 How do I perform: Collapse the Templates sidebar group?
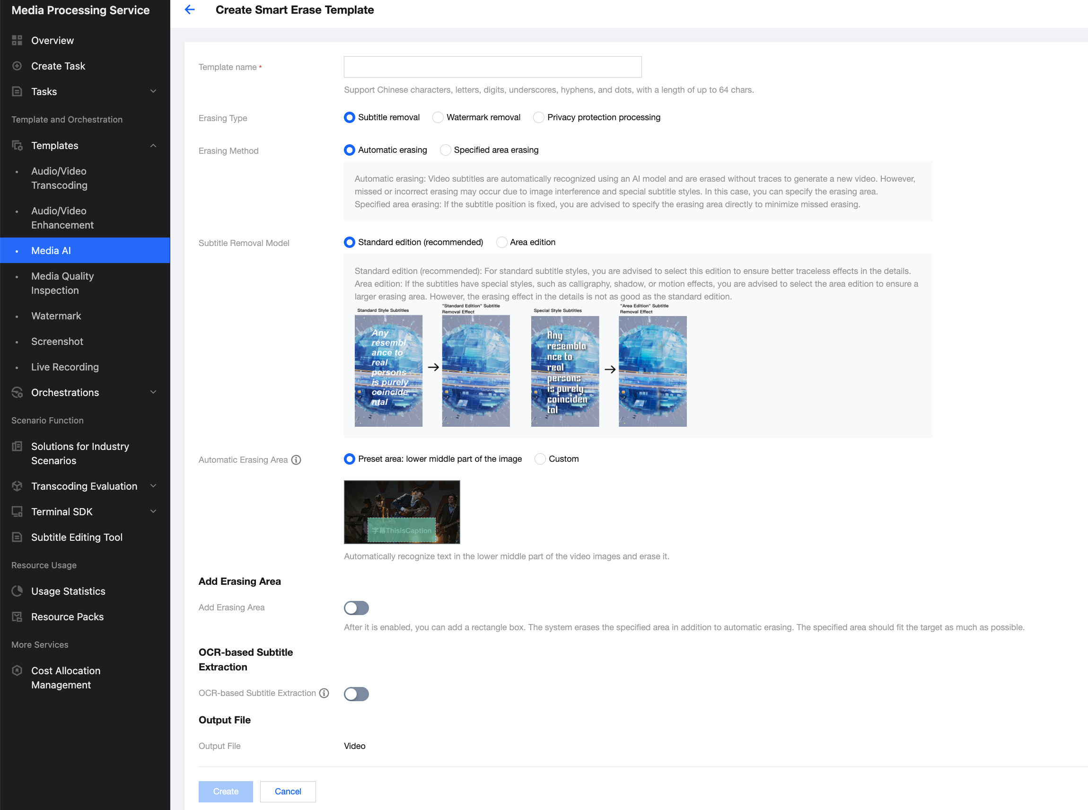coord(153,146)
